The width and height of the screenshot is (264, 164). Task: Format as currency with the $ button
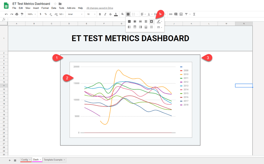(x=40, y=14)
